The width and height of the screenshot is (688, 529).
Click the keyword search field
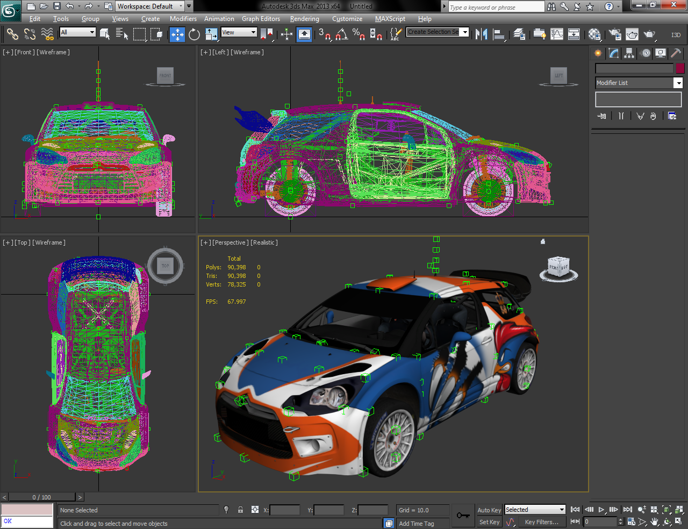pos(496,7)
